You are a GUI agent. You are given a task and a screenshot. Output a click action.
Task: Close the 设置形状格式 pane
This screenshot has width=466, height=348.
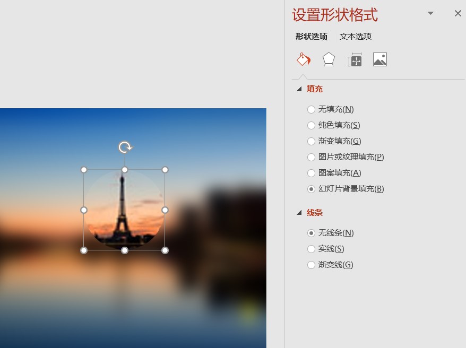click(458, 13)
